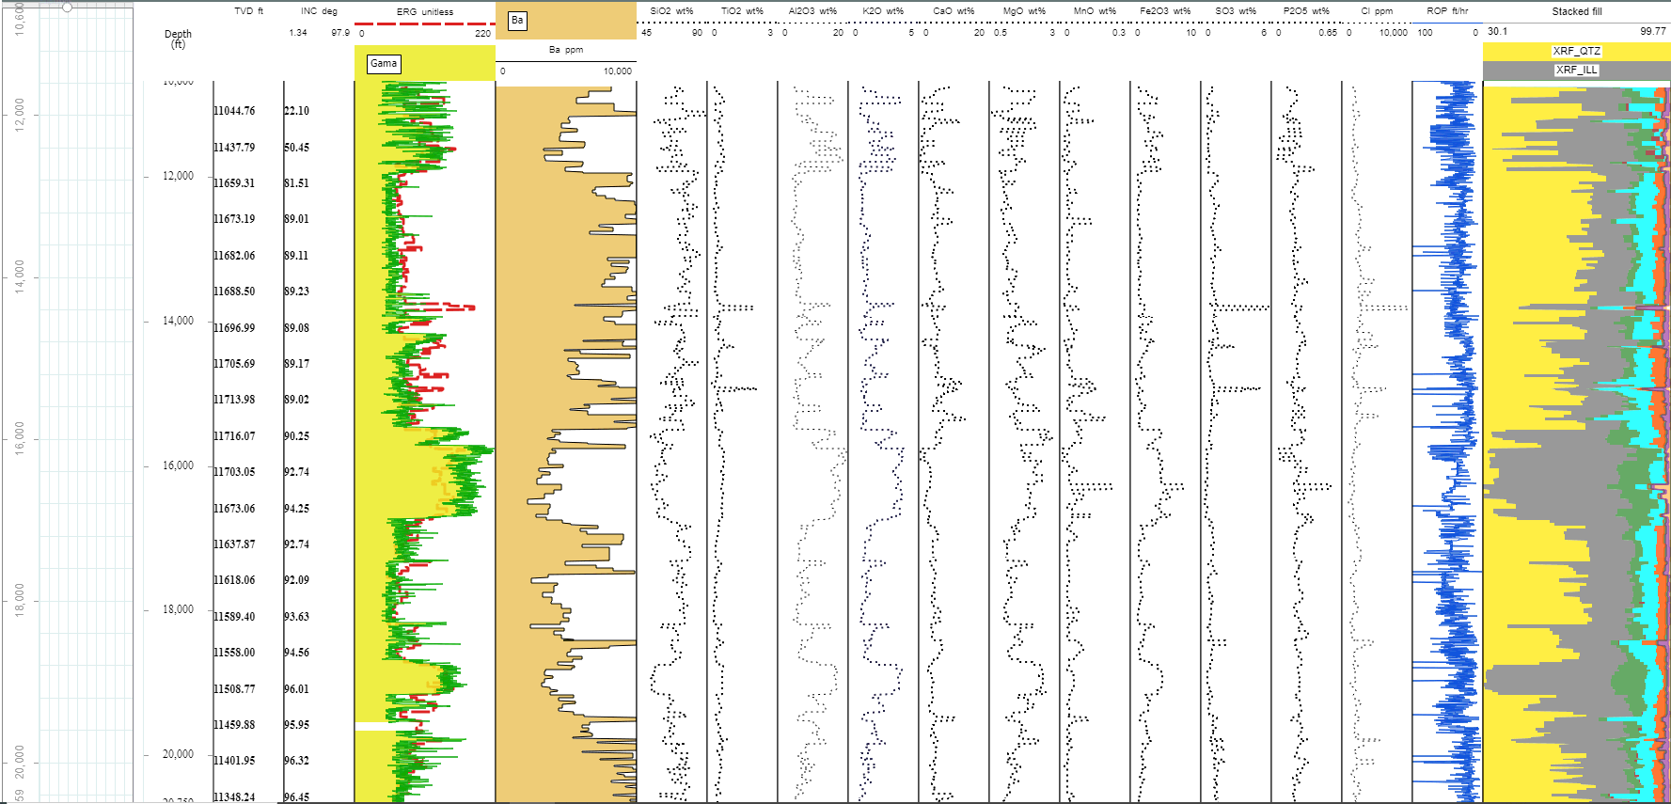Click the CaO wt% track header
Screen dimensions: 1671x804
pos(954,11)
